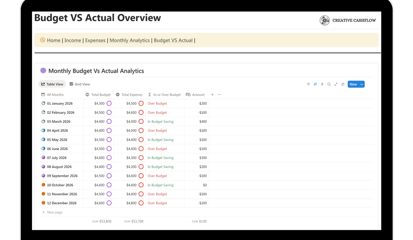
Task: Open view settings sliders icon
Action: pos(343,84)
